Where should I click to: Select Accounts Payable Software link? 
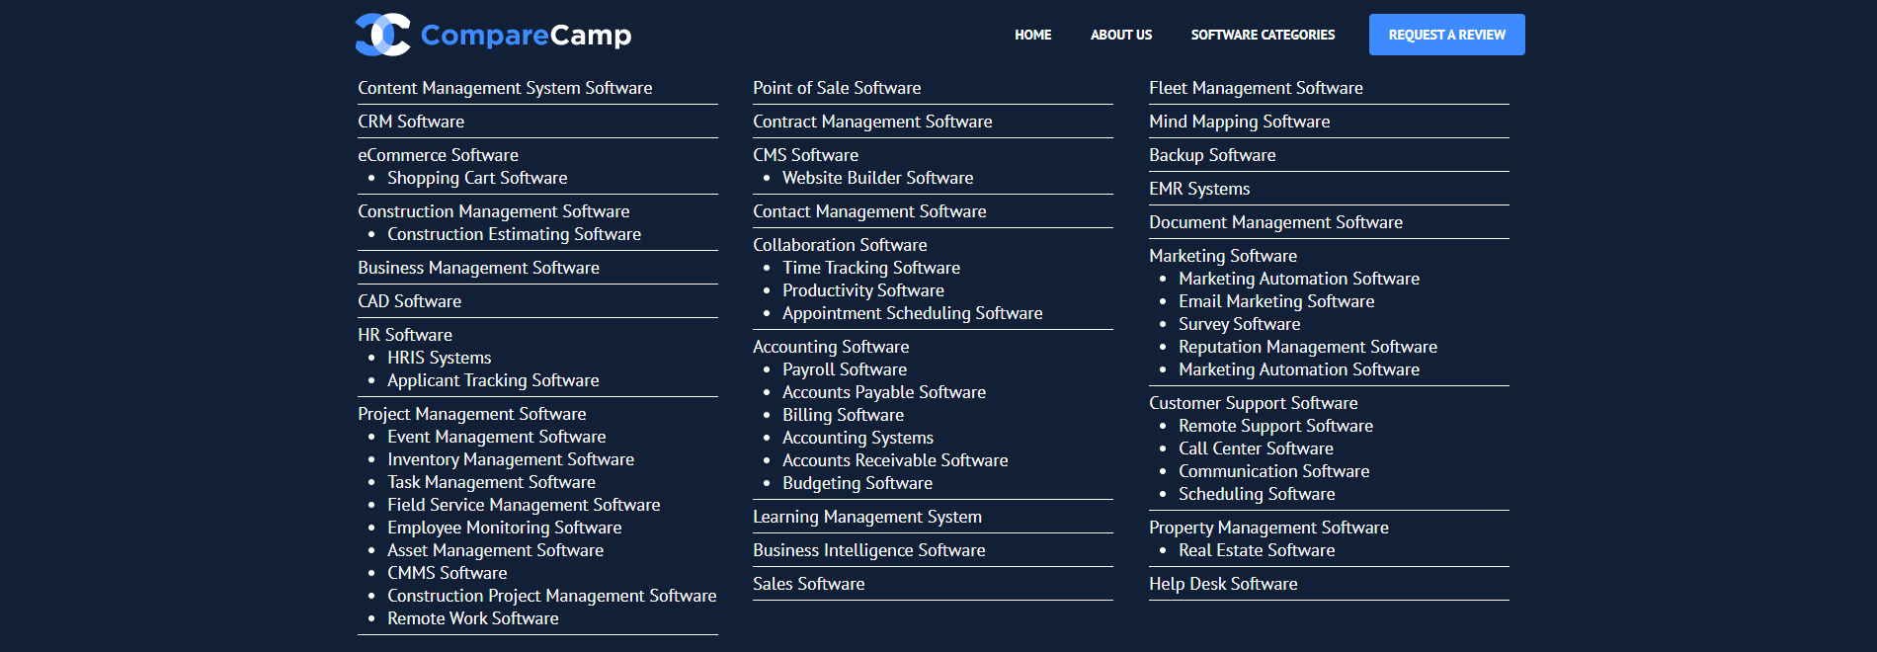[883, 392]
